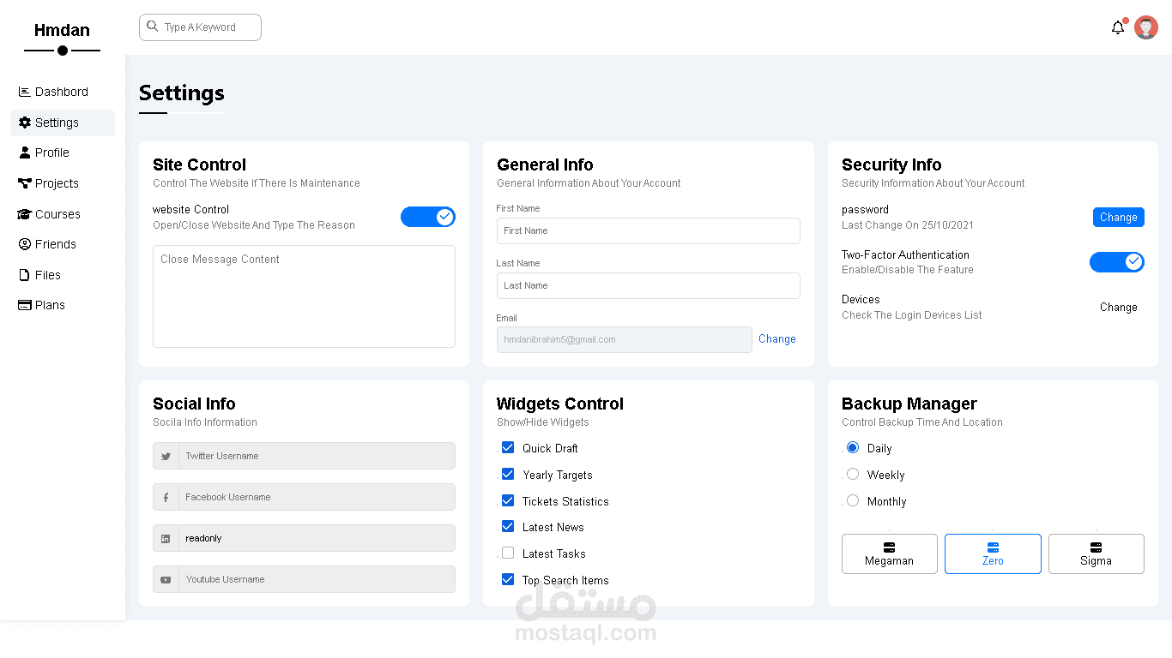Screen dimensions: 1172x658
Task: Click the Site Control heading
Action: (x=199, y=164)
